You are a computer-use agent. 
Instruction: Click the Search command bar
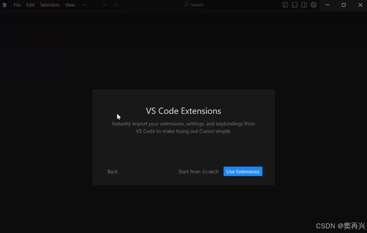193,5
